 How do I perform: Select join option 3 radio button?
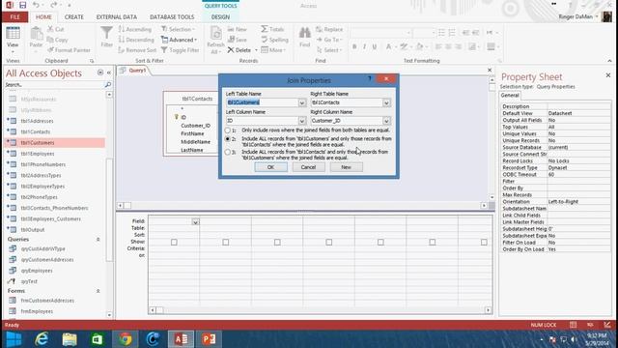[x=228, y=152]
